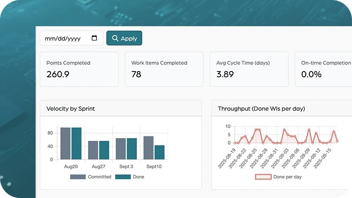This screenshot has width=352, height=198.
Task: Click the Sept10 Done bar
Action: click(160, 152)
